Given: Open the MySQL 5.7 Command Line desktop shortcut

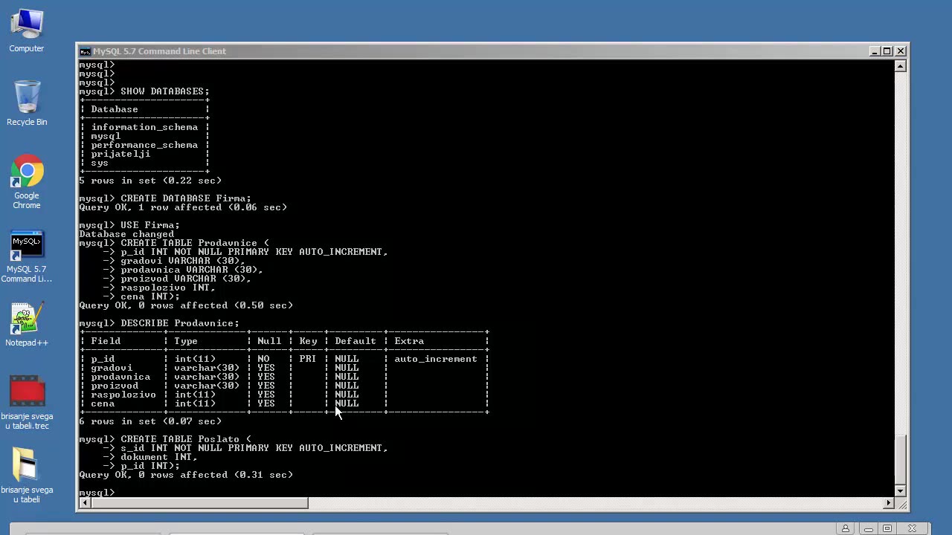Looking at the screenshot, I should pos(27,257).
